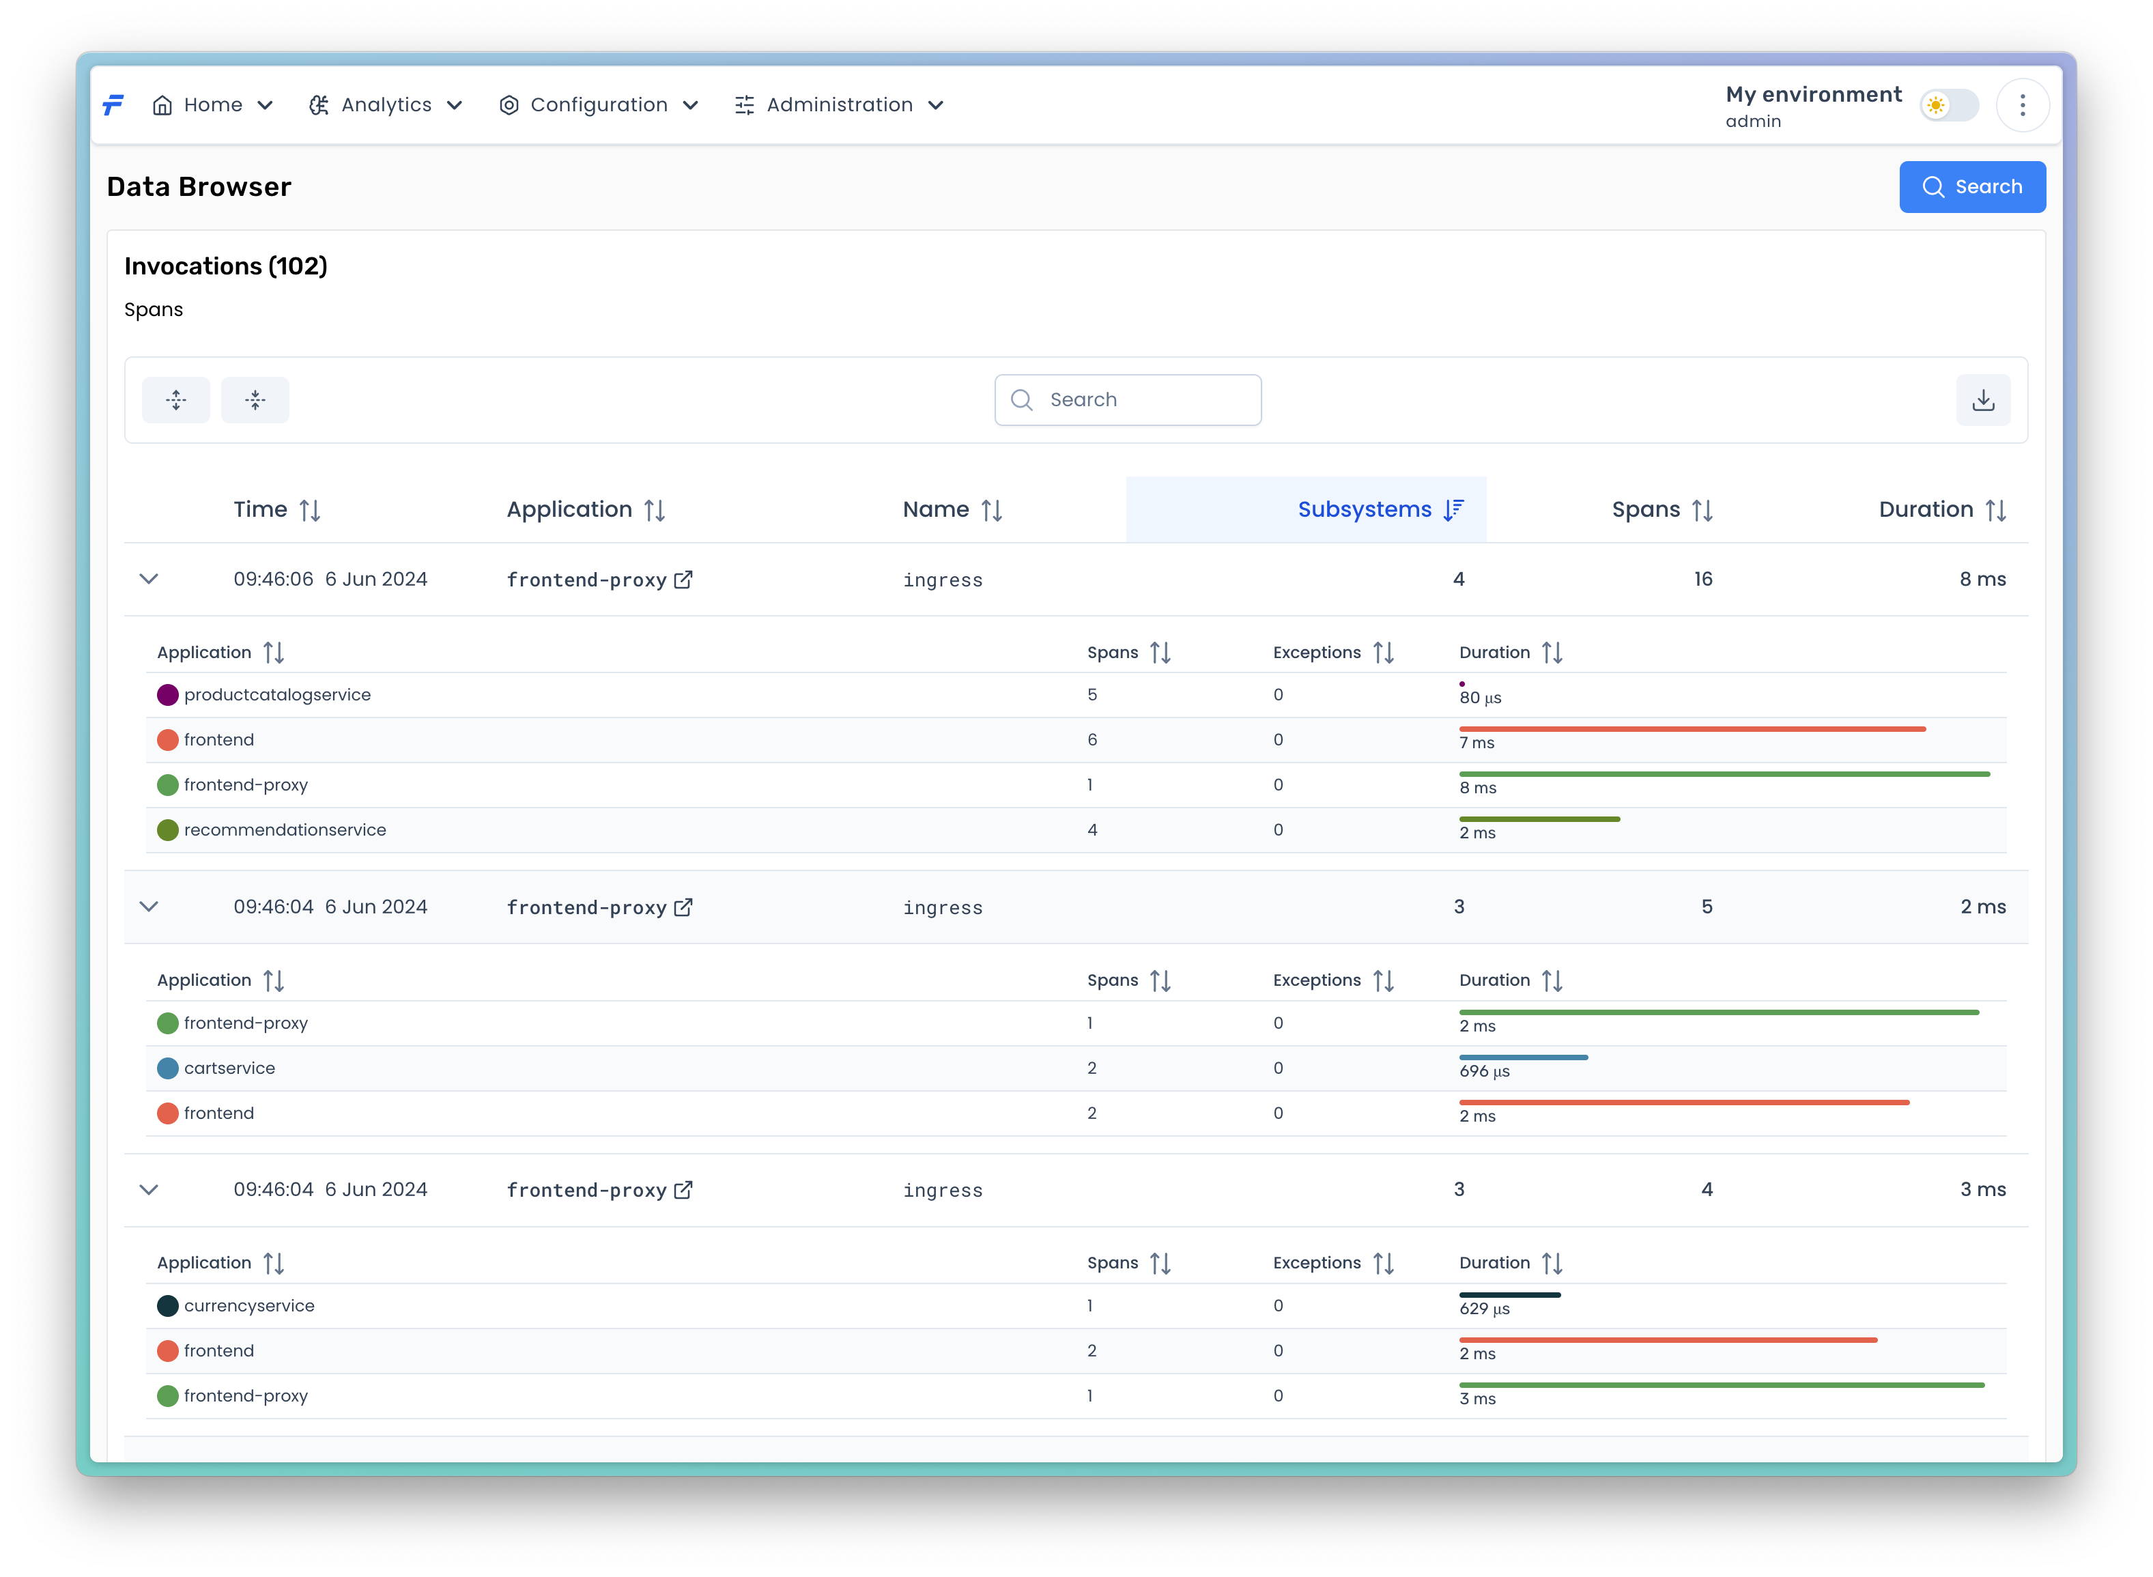
Task: Click the collapse all rows icon
Action: tap(255, 400)
